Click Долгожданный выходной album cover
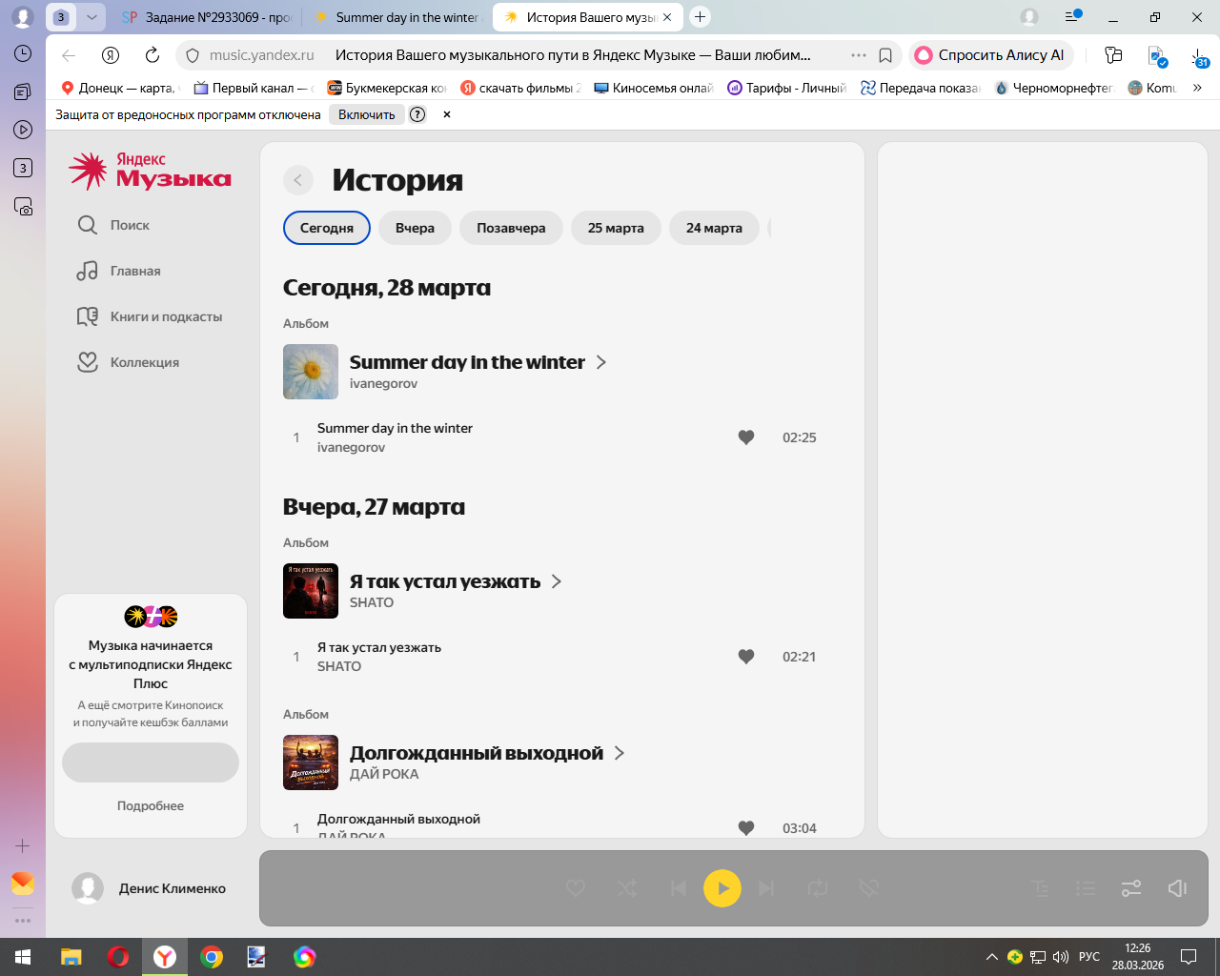This screenshot has width=1220, height=976. (311, 762)
